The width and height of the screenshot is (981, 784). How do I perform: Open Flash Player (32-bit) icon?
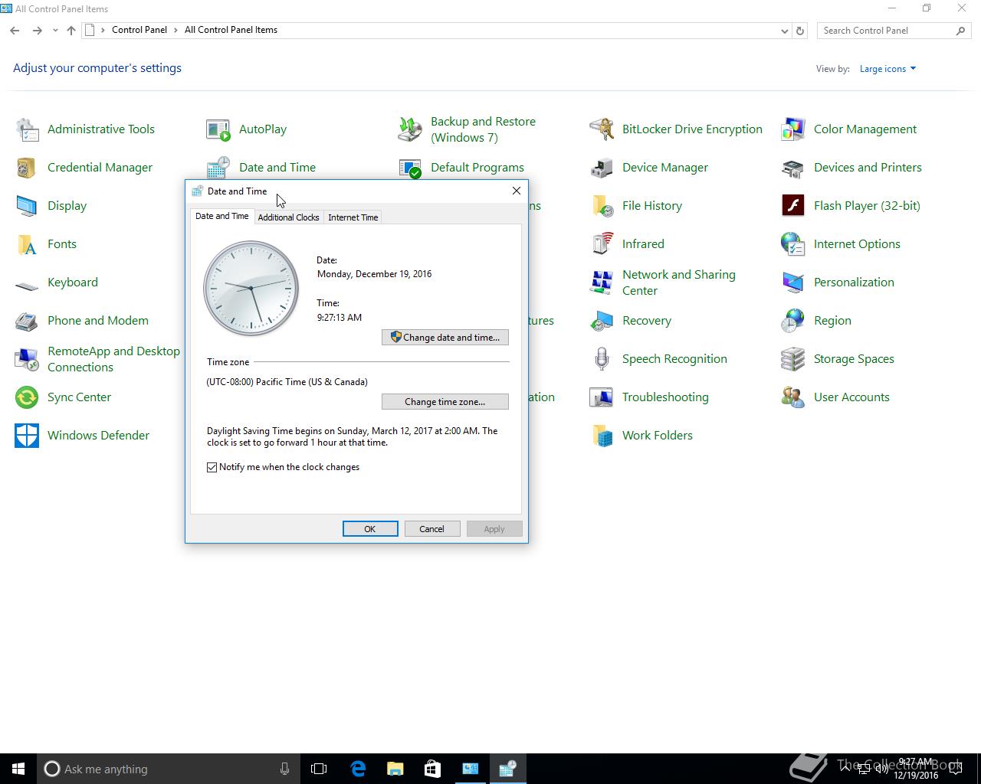click(x=793, y=206)
